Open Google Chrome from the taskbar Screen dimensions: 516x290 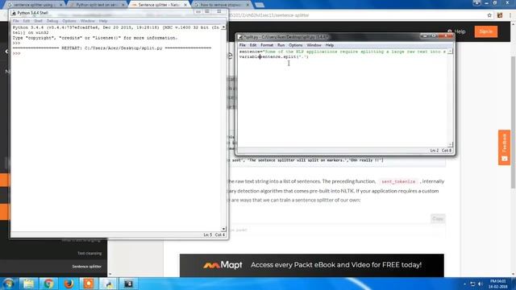tap(48, 284)
